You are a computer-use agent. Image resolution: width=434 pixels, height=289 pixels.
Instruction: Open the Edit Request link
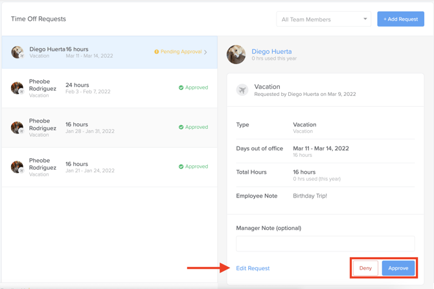[x=253, y=268]
